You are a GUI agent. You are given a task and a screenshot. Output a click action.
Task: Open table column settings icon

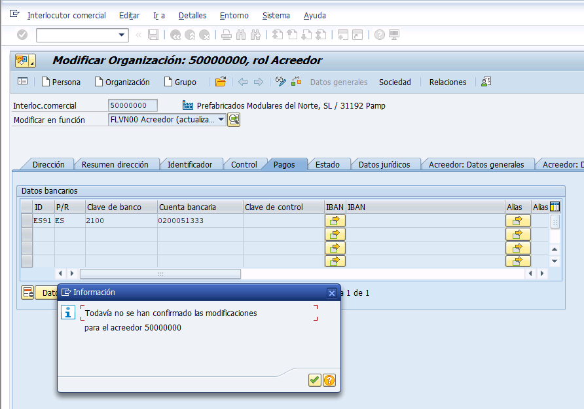[x=555, y=207]
